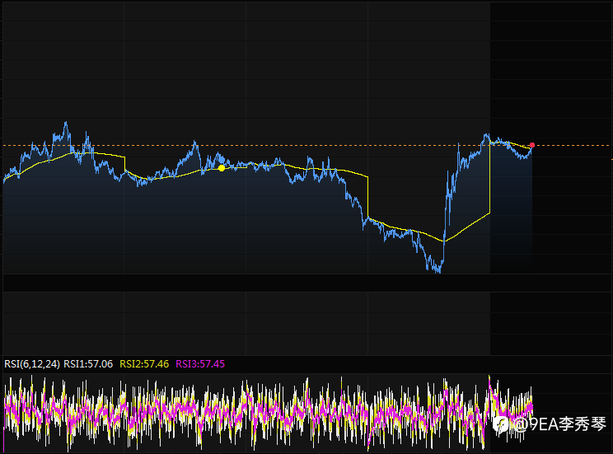Click the blue dot on price line

(x=222, y=160)
